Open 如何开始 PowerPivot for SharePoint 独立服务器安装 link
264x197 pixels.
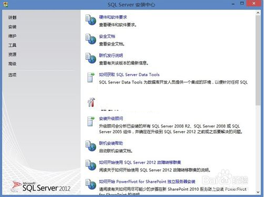click(147, 182)
